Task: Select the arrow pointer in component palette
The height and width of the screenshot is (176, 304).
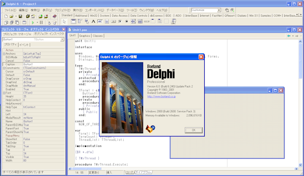Action: tap(64, 21)
